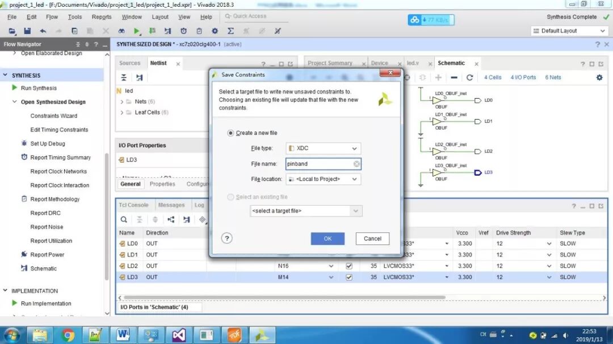
Task: Open the File type XDC dropdown
Action: (x=324, y=148)
